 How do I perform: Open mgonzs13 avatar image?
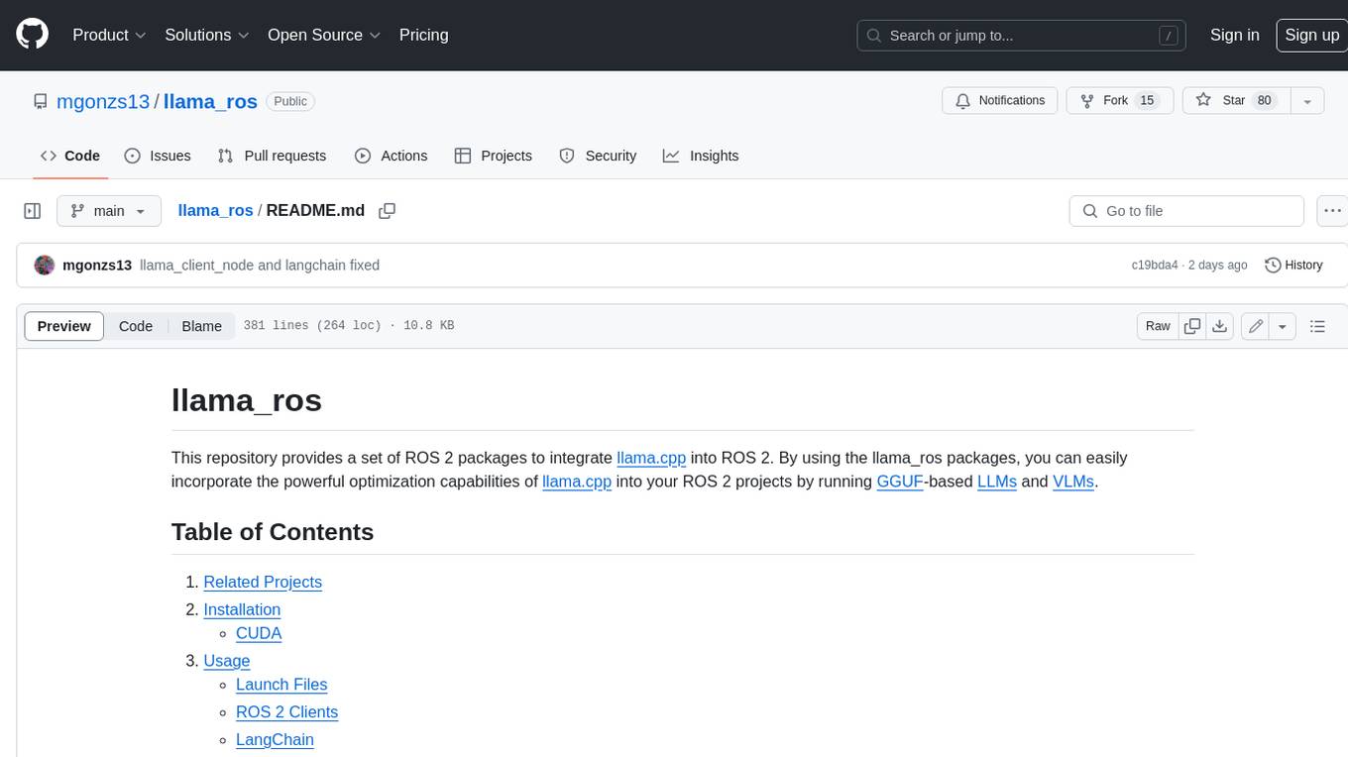point(45,265)
